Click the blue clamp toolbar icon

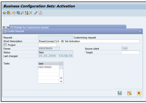18,13
